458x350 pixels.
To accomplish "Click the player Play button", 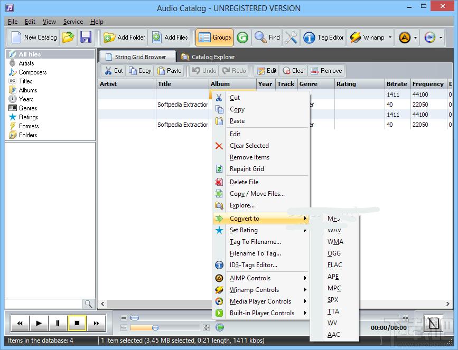I will coord(39,323).
